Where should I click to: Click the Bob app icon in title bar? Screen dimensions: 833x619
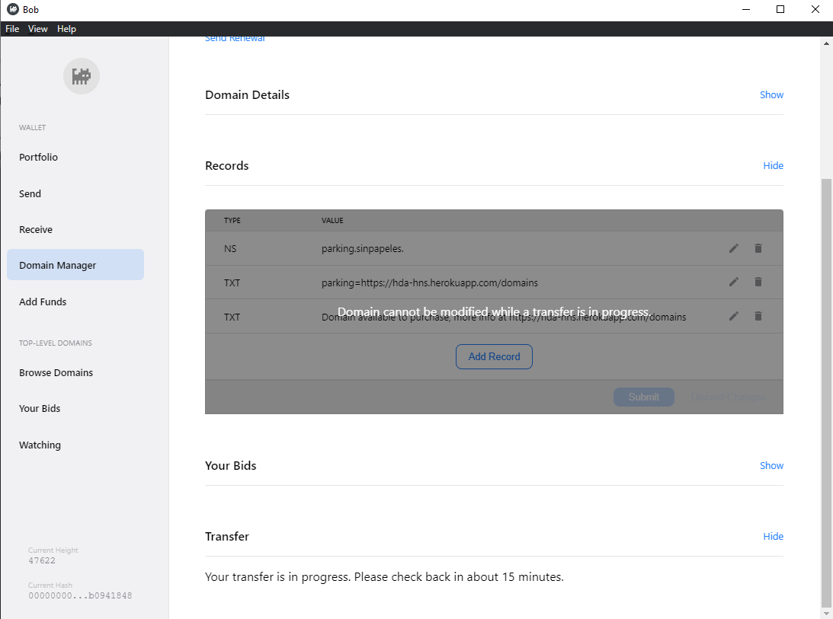12,9
